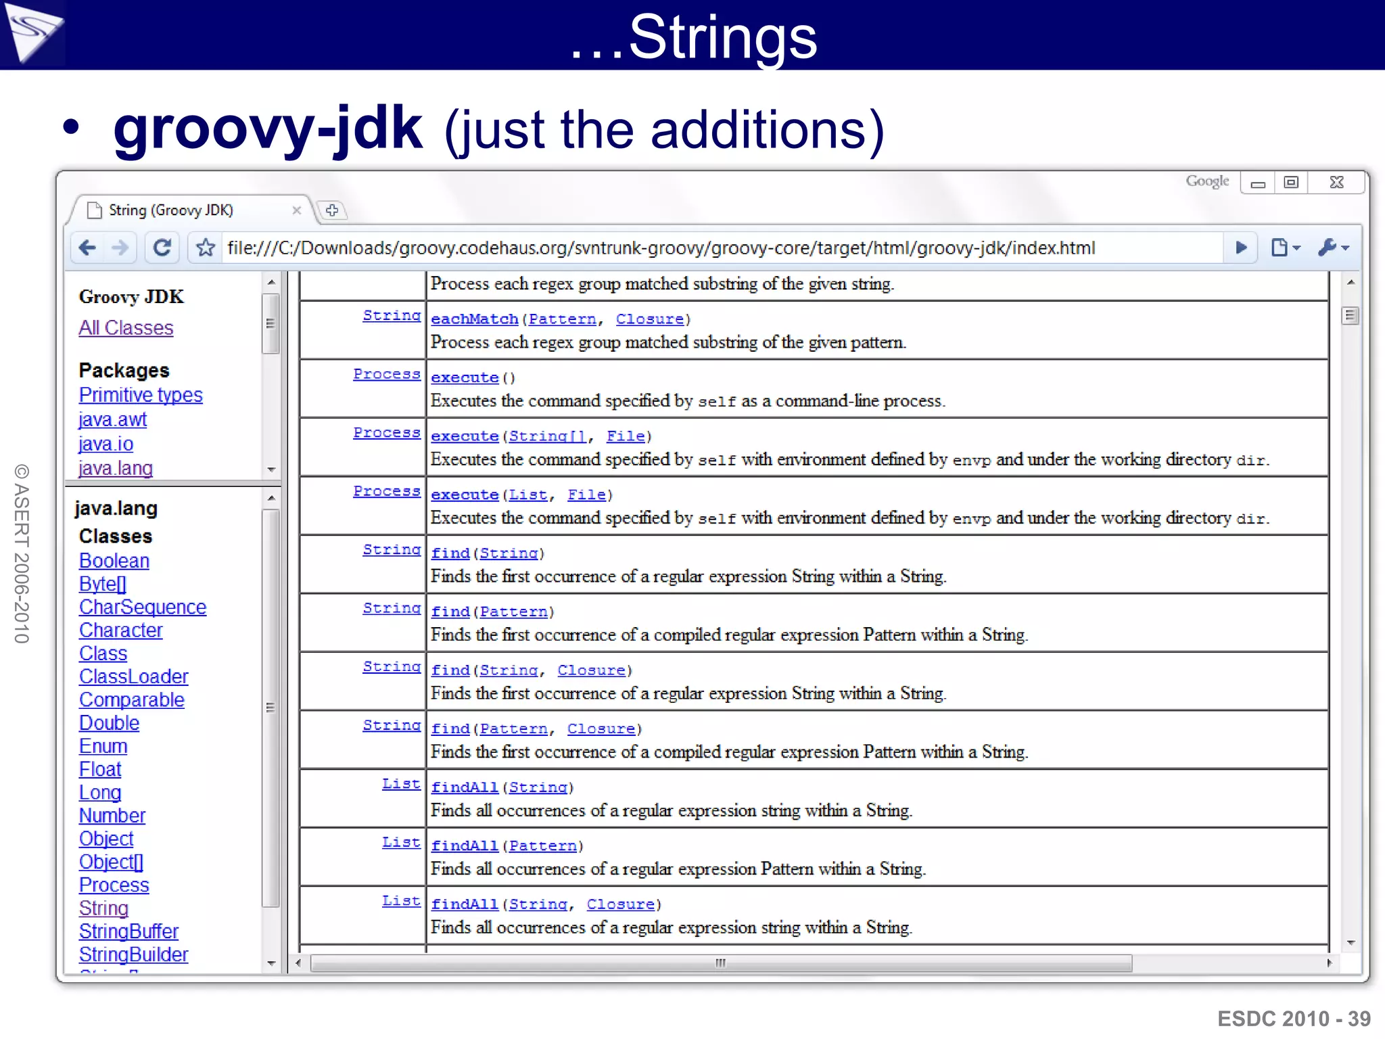1385x1039 pixels.
Task: Open the java.io package link
Action: click(105, 444)
